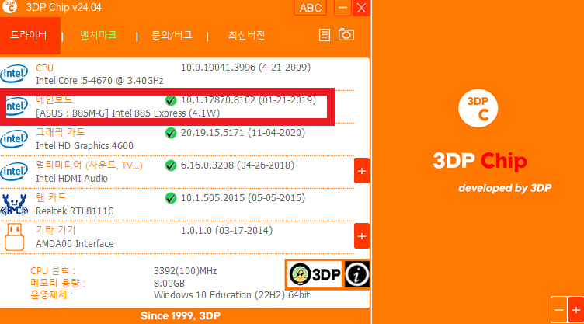Click the Intel logo beside 멀티미디어
The image size is (584, 324).
(x=14, y=172)
